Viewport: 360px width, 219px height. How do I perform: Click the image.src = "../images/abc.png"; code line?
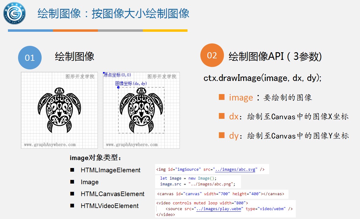point(198,184)
